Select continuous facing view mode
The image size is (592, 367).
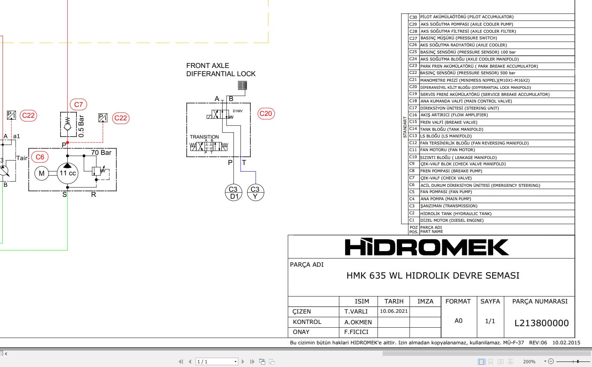coord(510,361)
